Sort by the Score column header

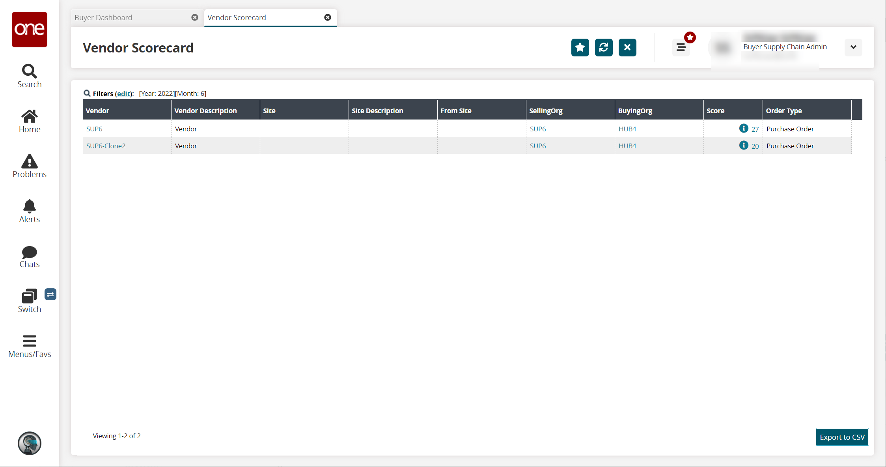(x=715, y=111)
